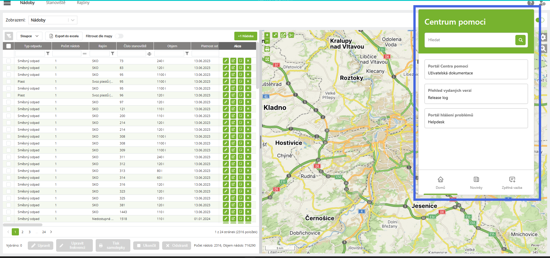Click the polygon draw tool on map
Screen dimensions: 550x258
pos(267,59)
